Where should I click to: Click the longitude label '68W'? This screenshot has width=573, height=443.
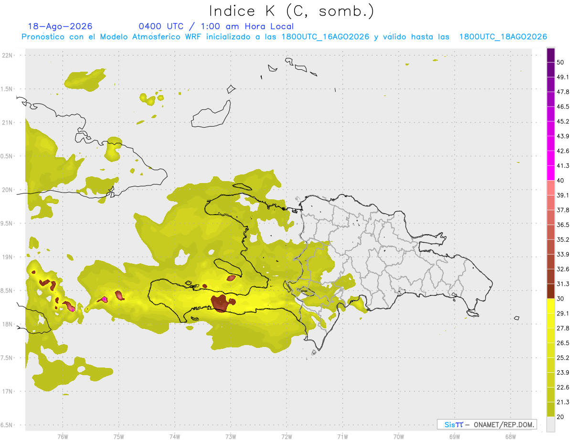point(510,437)
